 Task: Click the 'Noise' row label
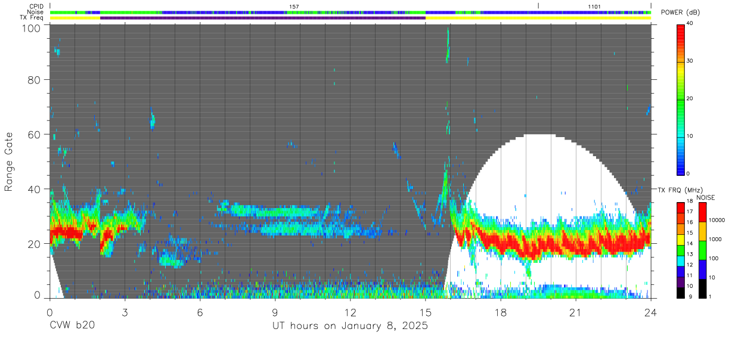[x=36, y=12]
